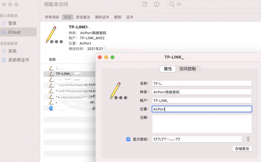The width and height of the screenshot is (261, 162).
Task: Click the 名称 column header
Action: 52,59
